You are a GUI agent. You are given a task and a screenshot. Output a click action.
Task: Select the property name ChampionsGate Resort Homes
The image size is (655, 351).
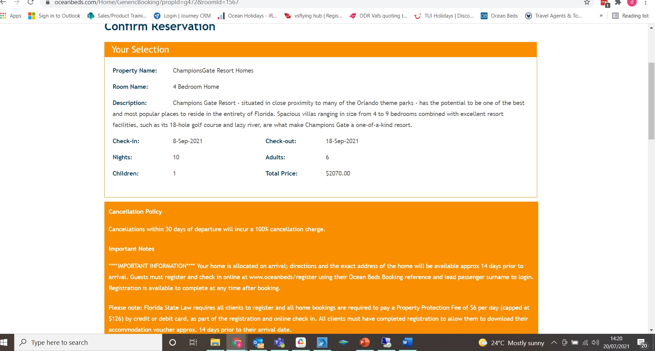pos(213,71)
